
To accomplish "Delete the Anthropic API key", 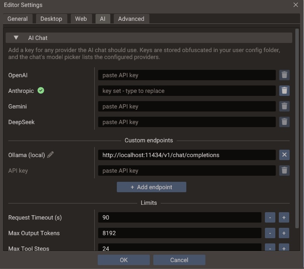I will click(x=284, y=91).
